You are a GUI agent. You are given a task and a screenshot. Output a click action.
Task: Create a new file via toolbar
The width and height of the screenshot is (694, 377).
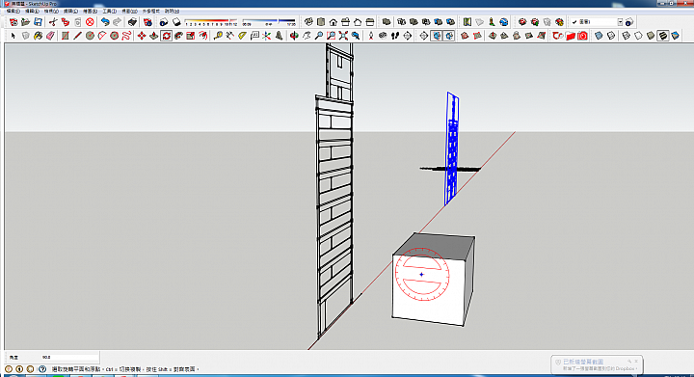pyautogui.click(x=13, y=21)
